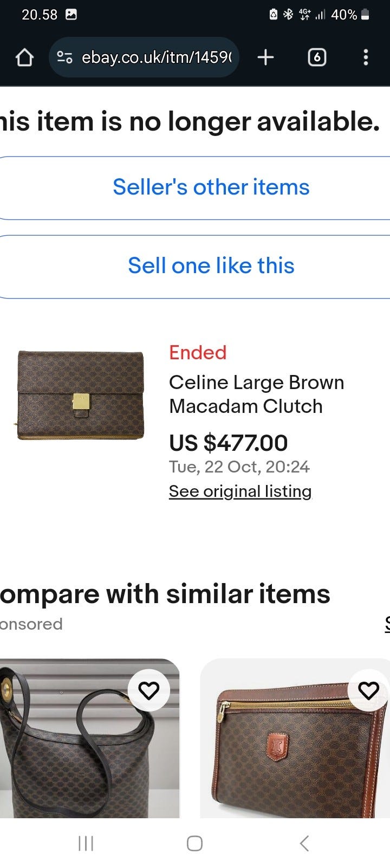
Task: Favorite the black Celine bucket bag
Action: coord(149,690)
